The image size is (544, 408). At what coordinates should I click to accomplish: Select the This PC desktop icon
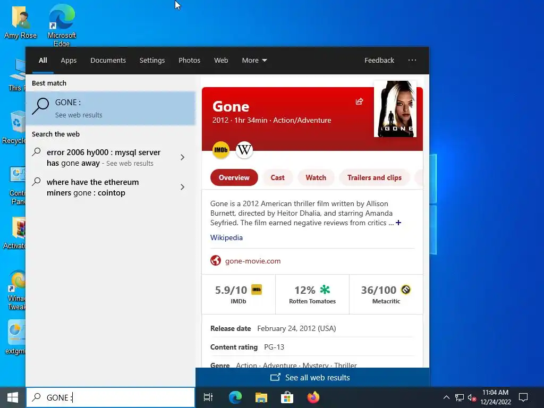(16, 75)
